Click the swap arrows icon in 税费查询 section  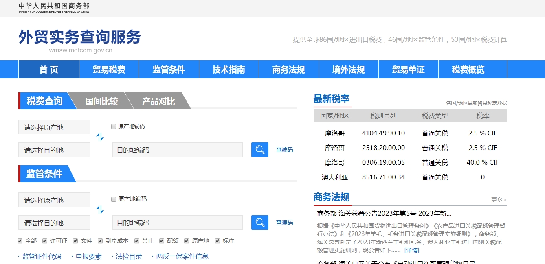point(100,138)
